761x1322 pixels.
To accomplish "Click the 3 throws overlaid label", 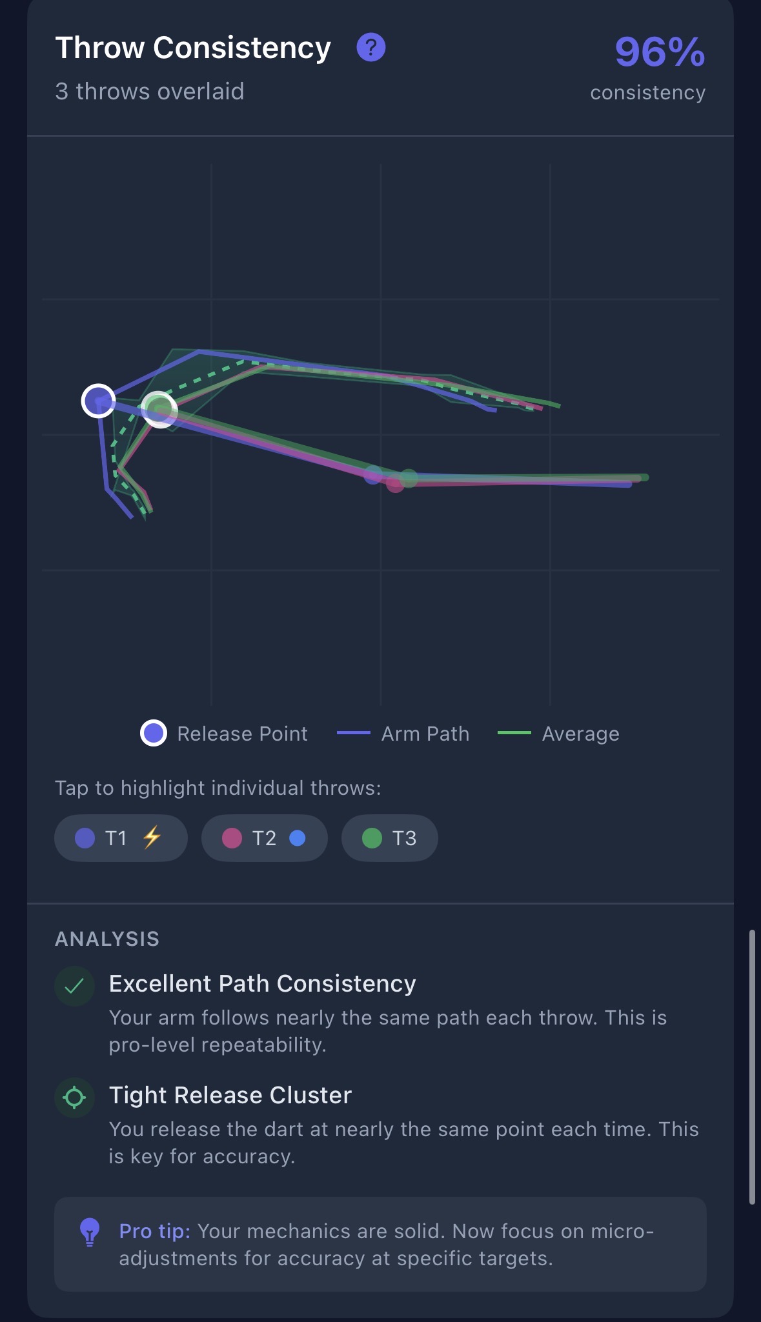I will 150,92.
